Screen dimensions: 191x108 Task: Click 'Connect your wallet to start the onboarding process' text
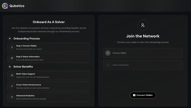(143, 42)
